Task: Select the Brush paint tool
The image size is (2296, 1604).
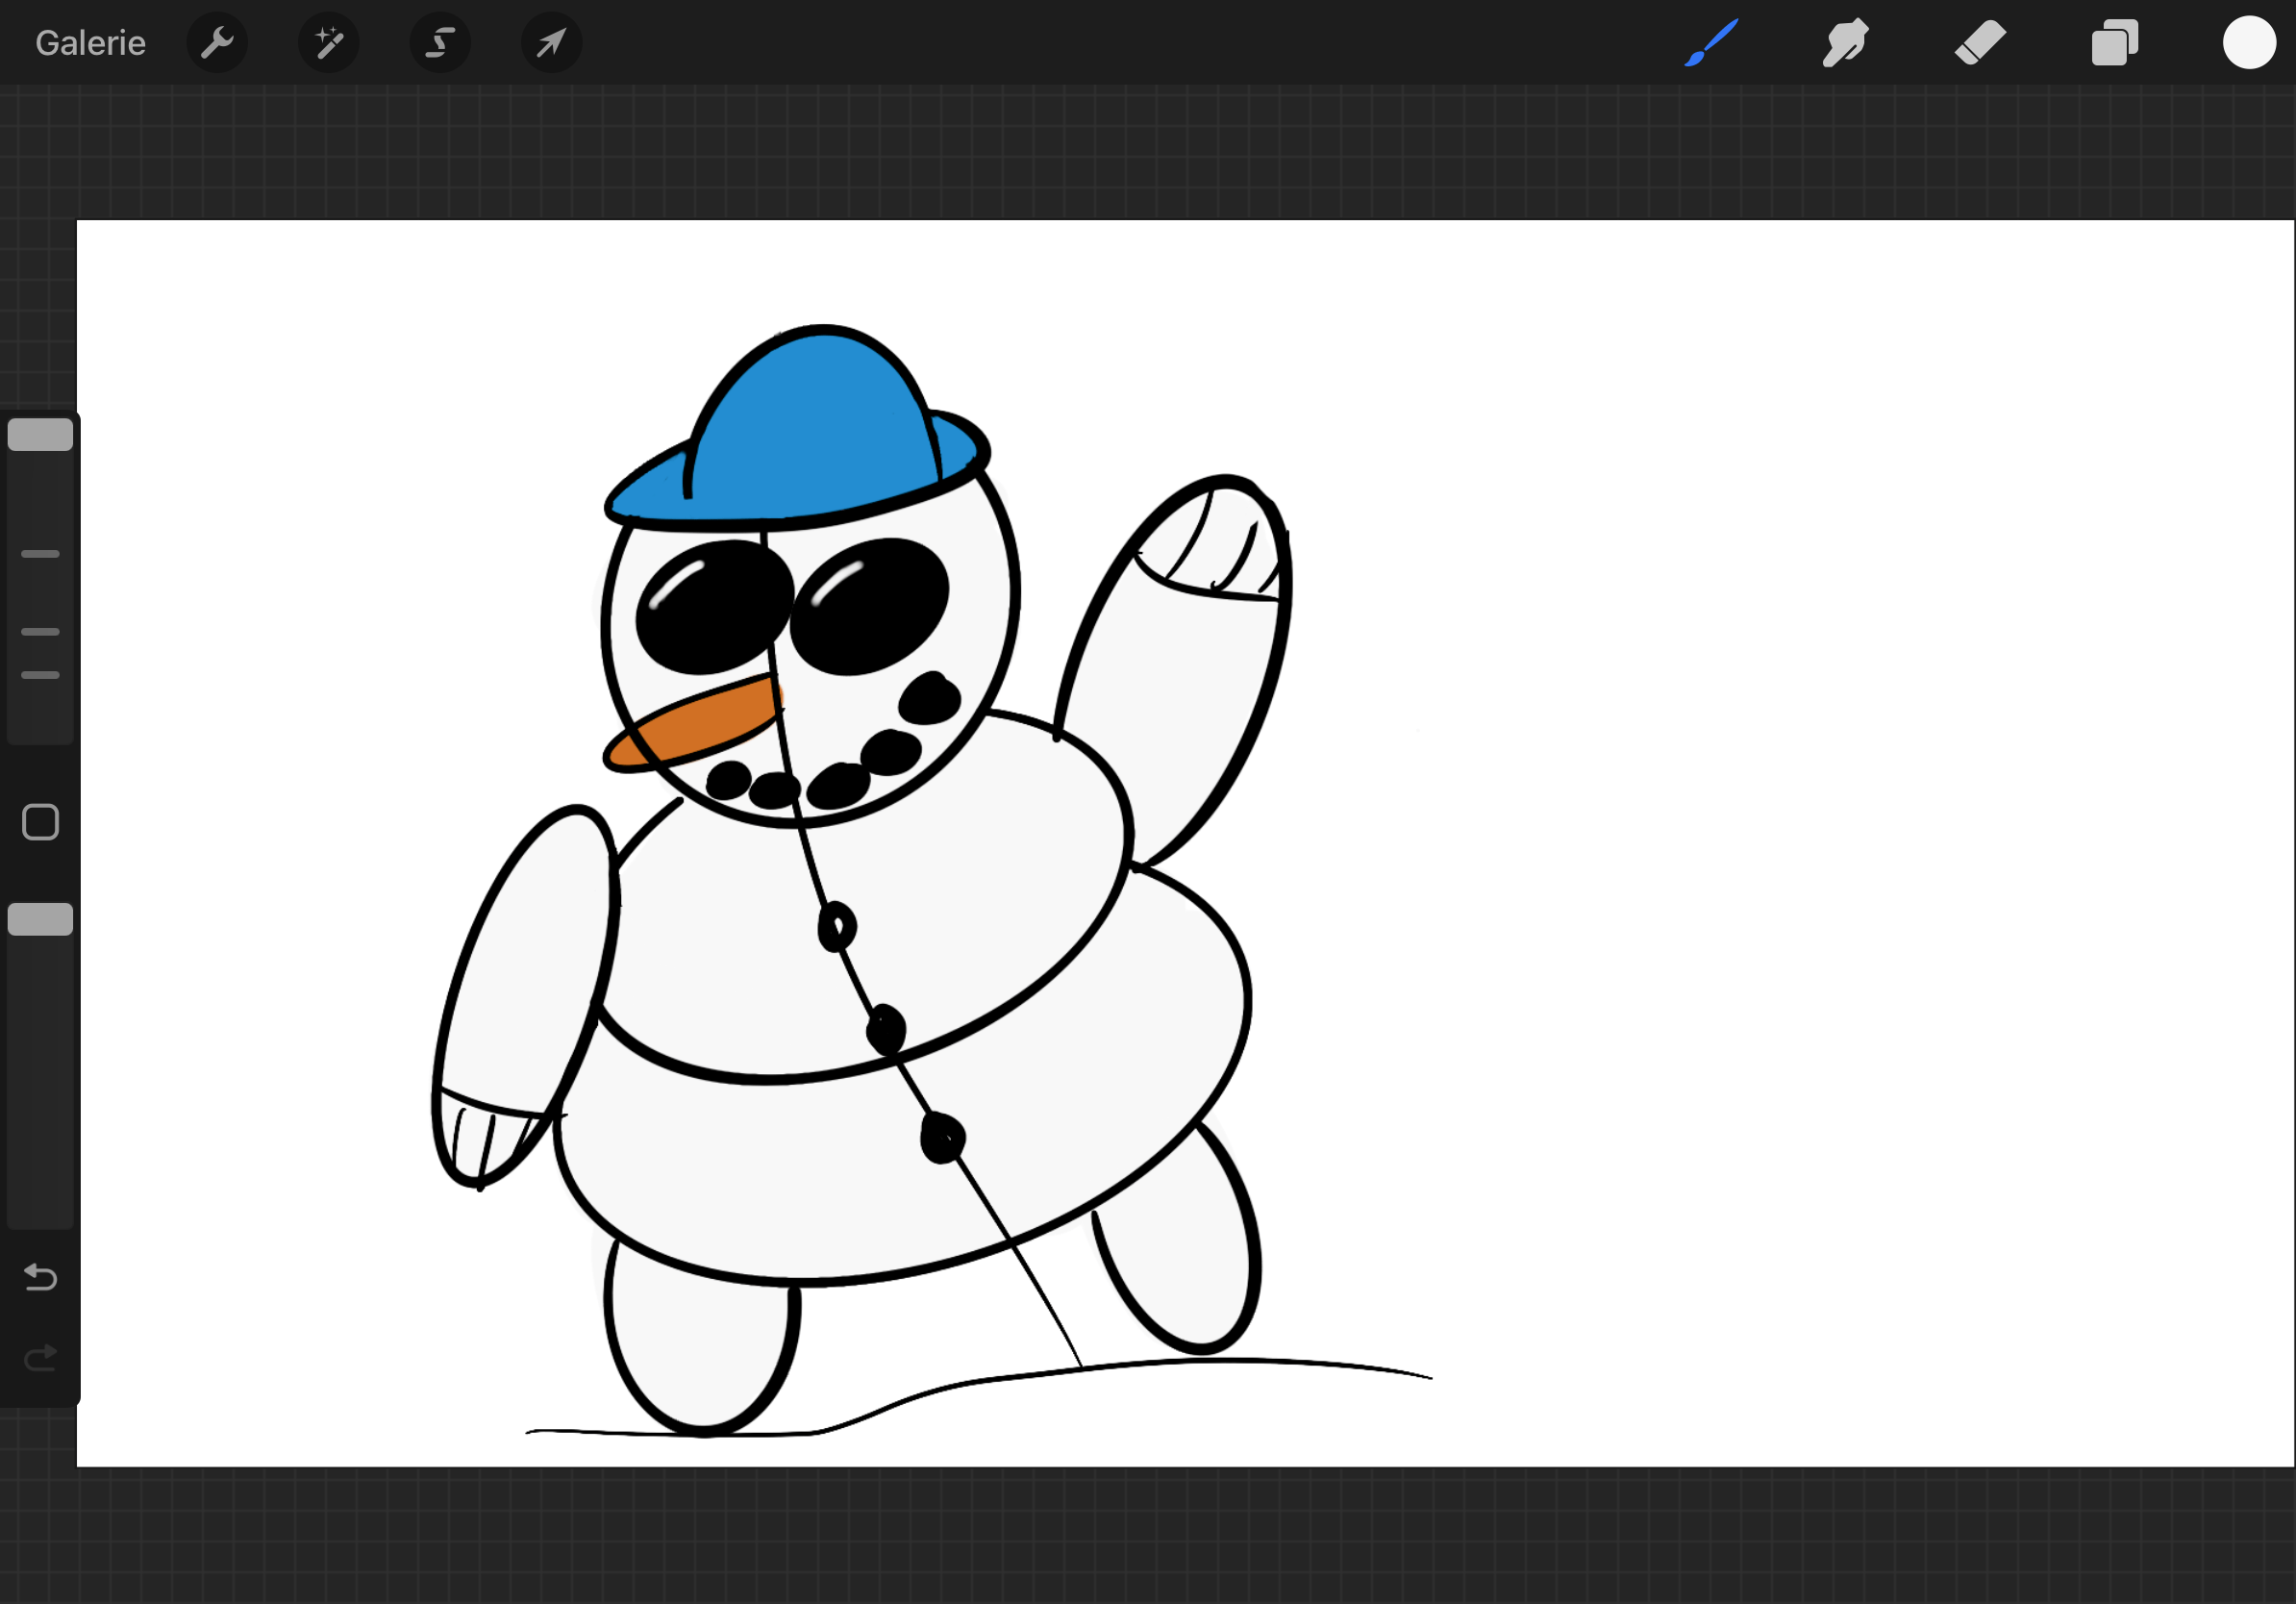Action: tap(1711, 43)
